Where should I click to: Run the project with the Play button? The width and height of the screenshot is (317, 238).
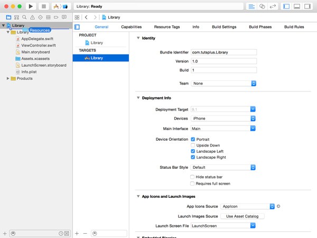pos(31,6)
